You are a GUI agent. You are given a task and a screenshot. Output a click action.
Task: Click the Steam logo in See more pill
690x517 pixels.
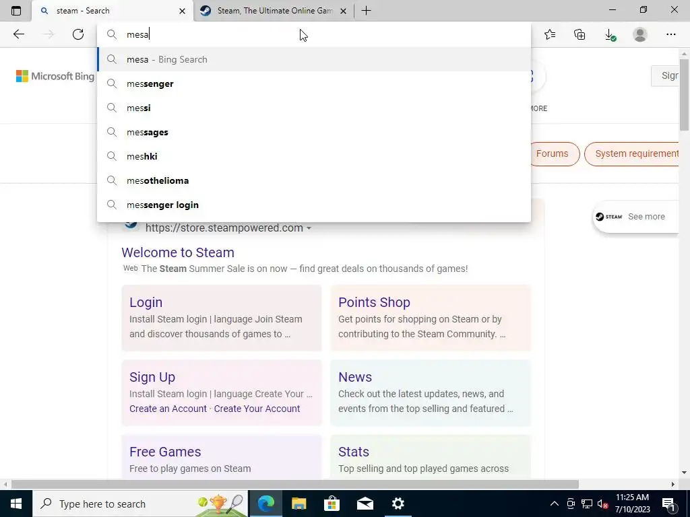point(608,217)
